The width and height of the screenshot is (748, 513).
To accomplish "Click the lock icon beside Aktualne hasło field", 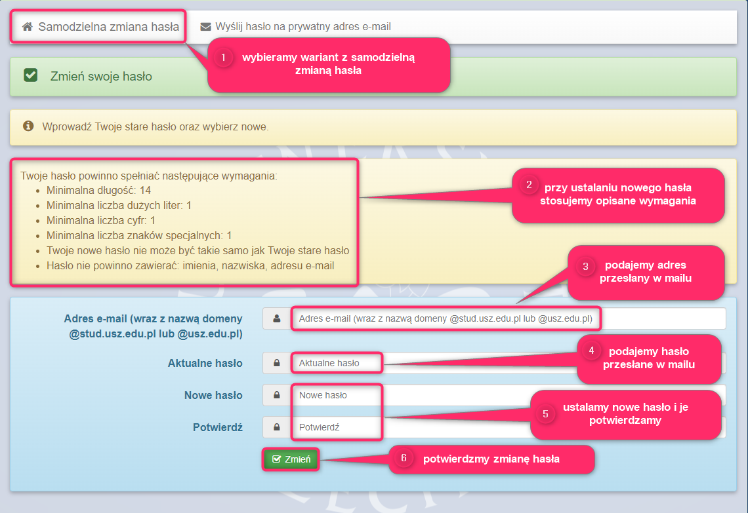I will coord(276,362).
